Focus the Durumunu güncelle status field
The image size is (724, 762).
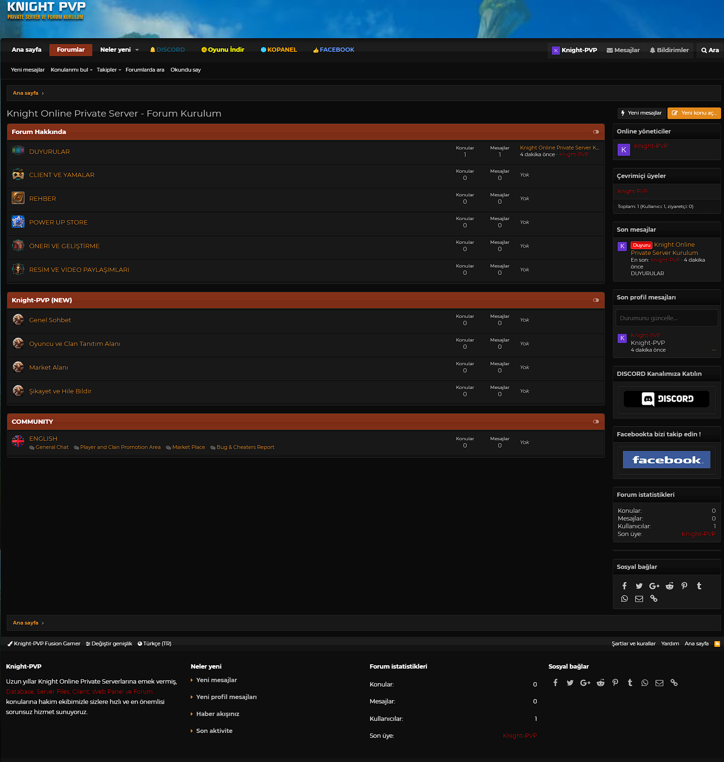click(x=666, y=318)
